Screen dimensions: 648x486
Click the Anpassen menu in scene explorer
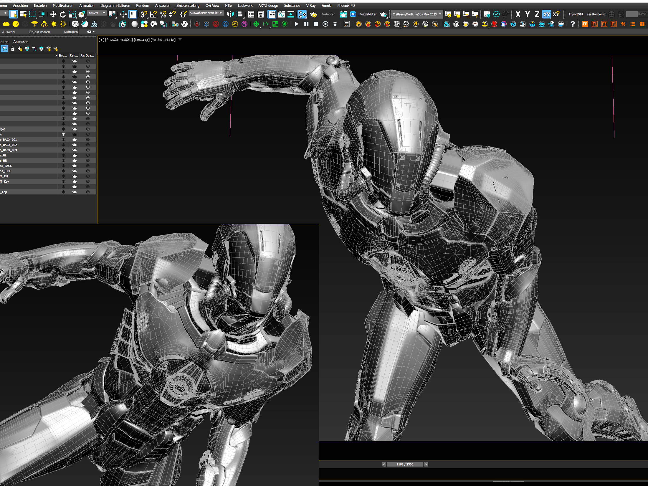(x=21, y=42)
